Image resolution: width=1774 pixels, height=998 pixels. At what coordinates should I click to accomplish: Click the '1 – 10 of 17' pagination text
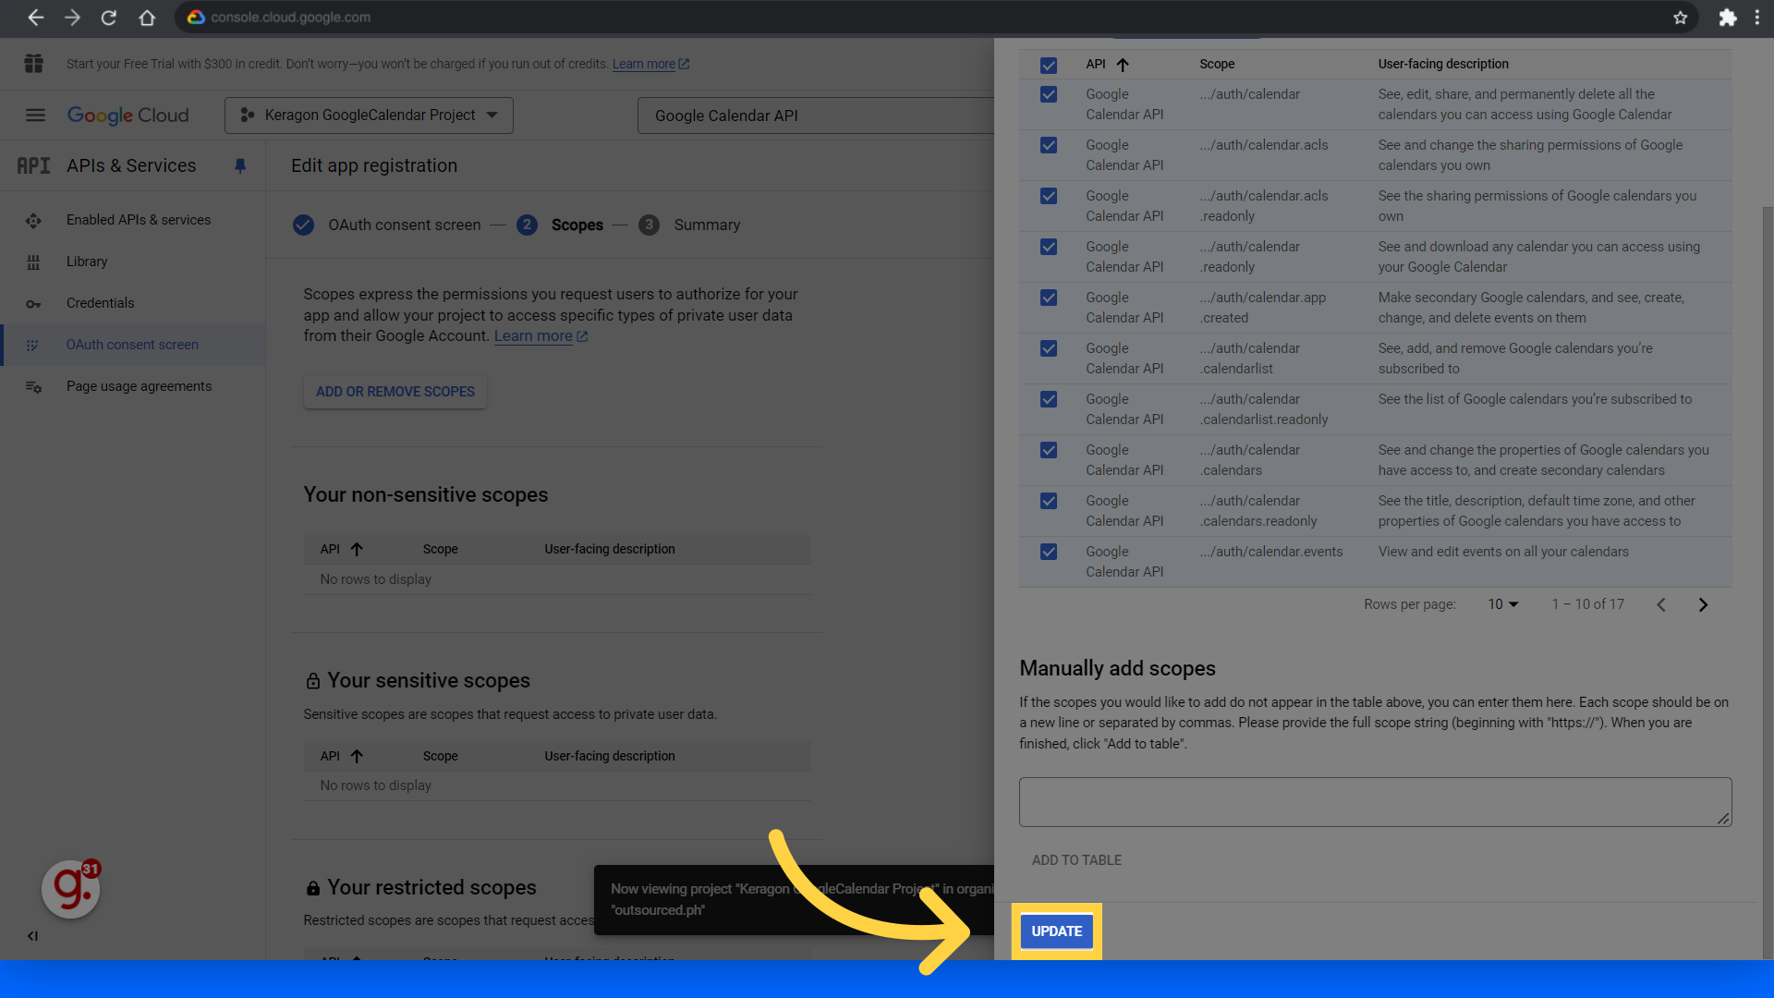click(x=1587, y=604)
